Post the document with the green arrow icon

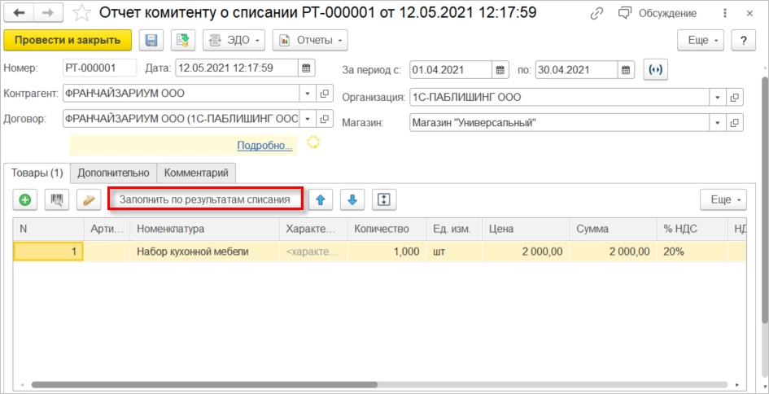pyautogui.click(x=183, y=40)
